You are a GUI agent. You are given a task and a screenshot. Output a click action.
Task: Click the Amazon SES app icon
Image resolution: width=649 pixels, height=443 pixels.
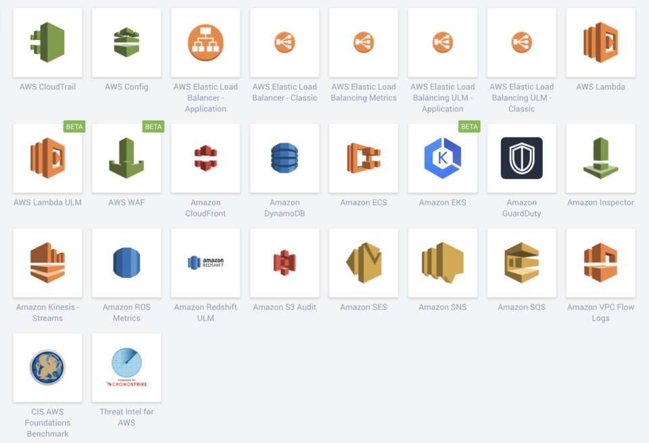pos(364,263)
